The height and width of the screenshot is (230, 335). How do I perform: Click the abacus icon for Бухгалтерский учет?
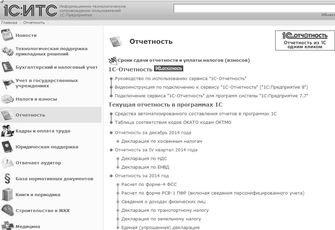8,67
